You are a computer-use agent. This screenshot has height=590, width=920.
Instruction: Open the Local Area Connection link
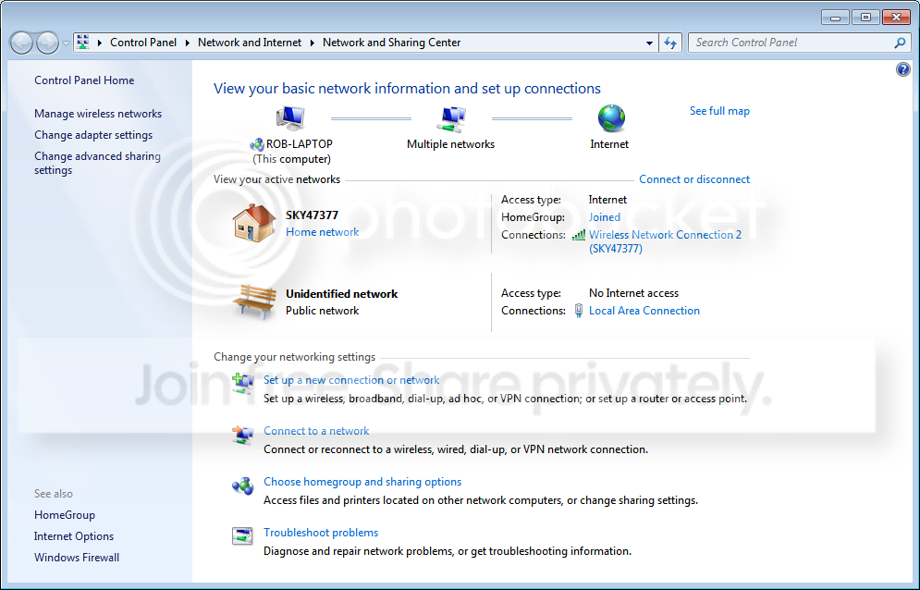[644, 311]
